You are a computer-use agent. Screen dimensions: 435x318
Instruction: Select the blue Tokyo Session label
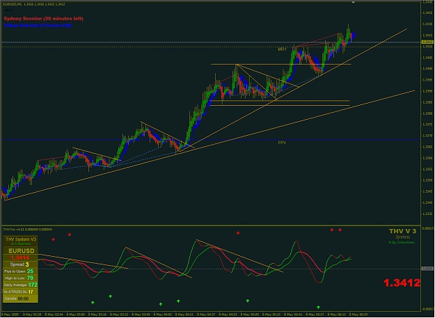(38, 26)
